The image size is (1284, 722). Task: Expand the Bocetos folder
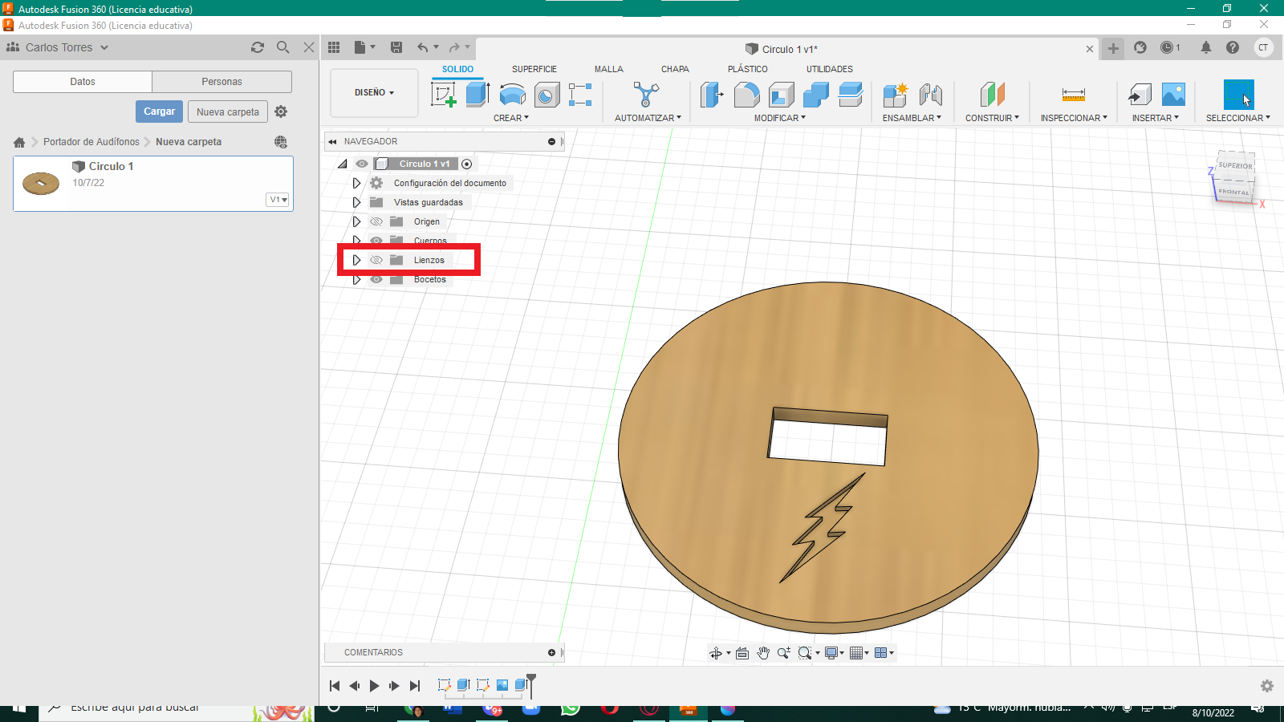click(x=357, y=279)
